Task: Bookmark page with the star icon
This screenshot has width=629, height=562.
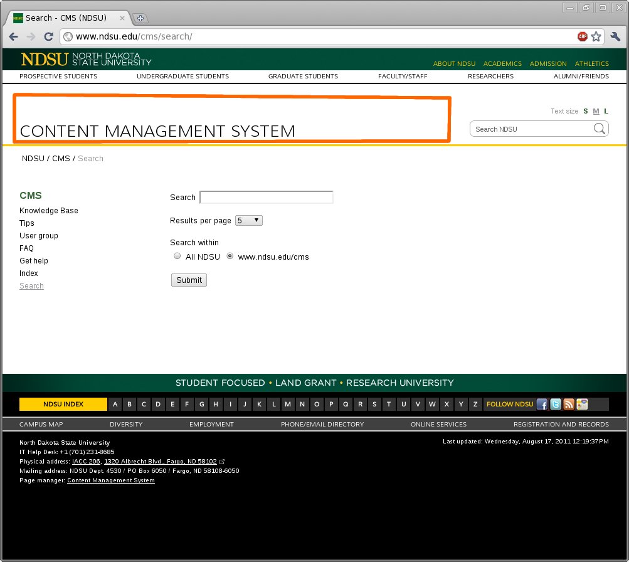Action: [596, 37]
